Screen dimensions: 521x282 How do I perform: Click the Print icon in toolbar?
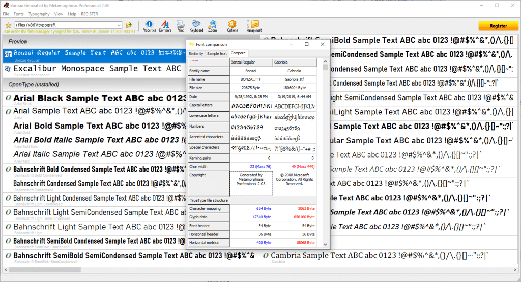click(180, 25)
